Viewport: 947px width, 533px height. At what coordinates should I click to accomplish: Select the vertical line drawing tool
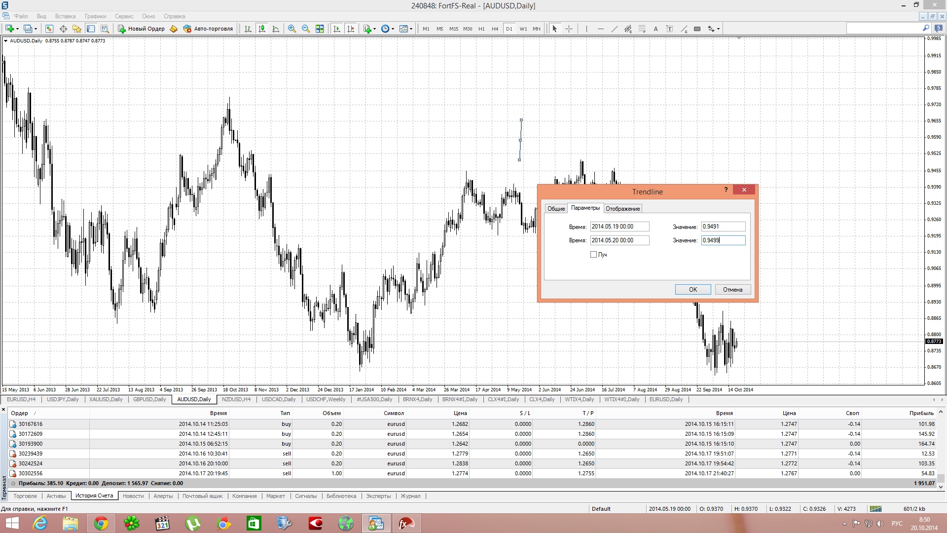586,29
